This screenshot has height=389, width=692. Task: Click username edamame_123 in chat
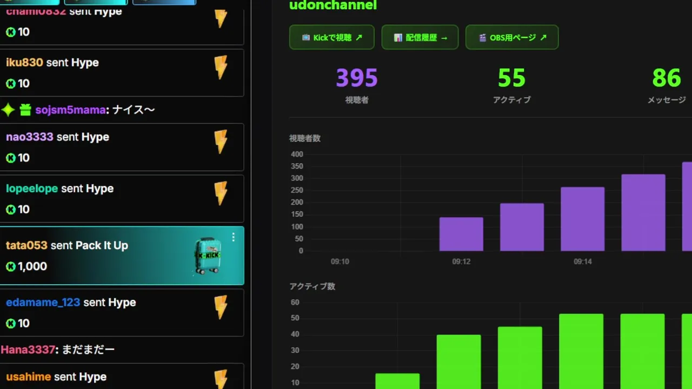[43, 303]
